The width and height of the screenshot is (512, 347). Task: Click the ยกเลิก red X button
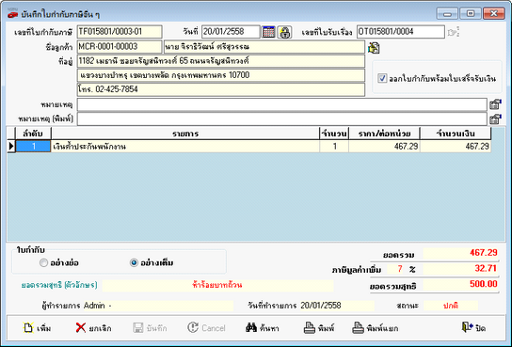coord(94,328)
